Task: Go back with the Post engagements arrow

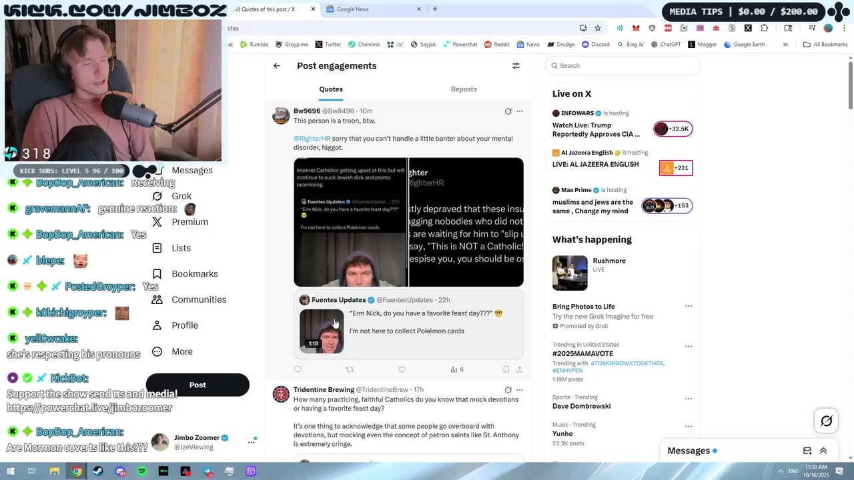Action: pyautogui.click(x=277, y=66)
